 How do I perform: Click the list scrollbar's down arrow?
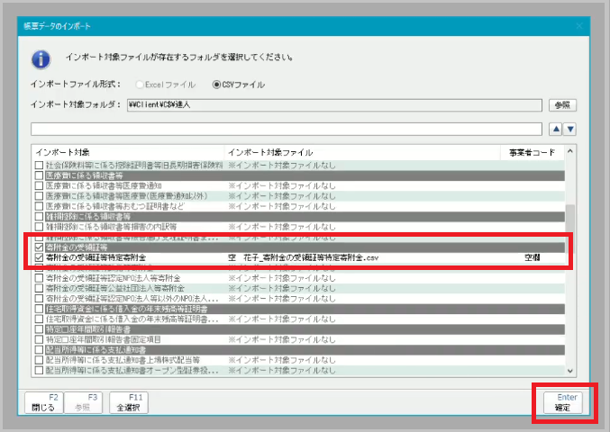pyautogui.click(x=570, y=371)
